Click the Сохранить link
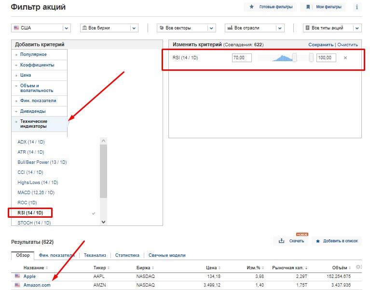The width and height of the screenshot is (370, 290). [321, 44]
